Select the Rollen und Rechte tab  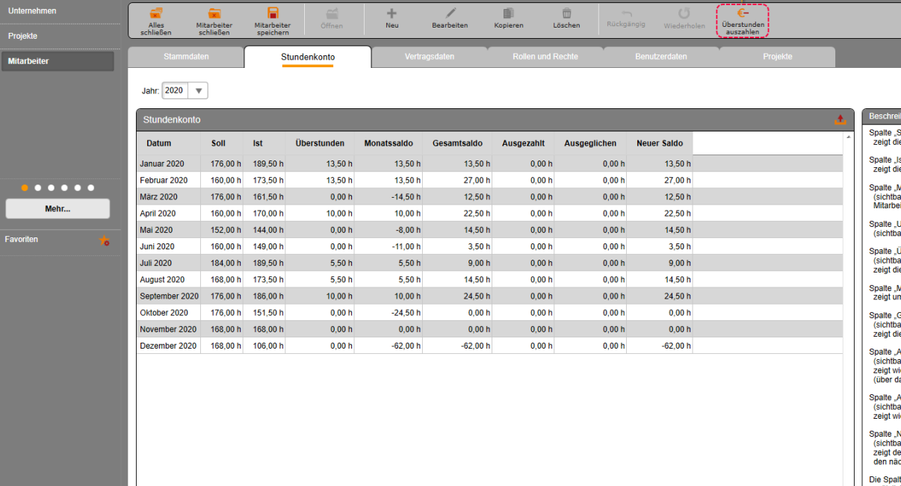[545, 57]
